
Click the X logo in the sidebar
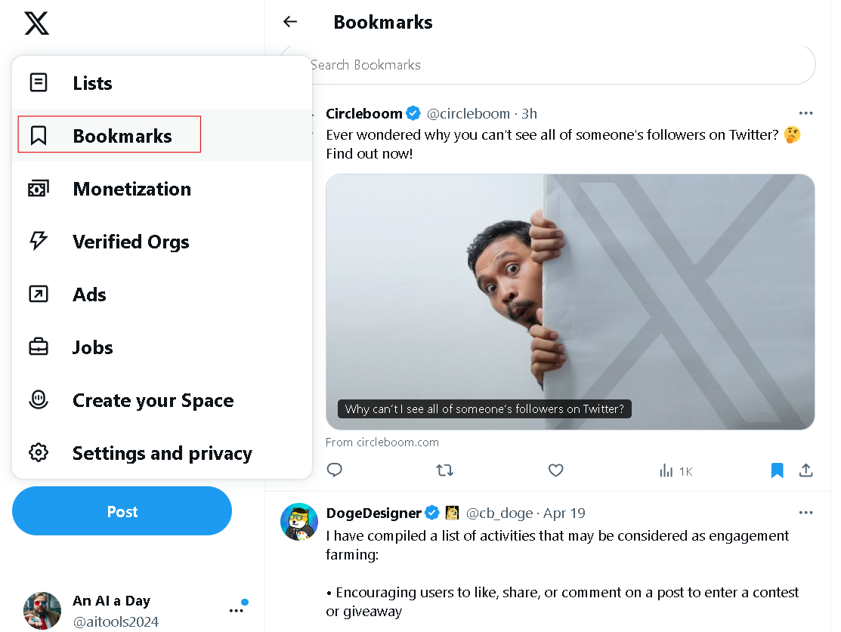36,23
